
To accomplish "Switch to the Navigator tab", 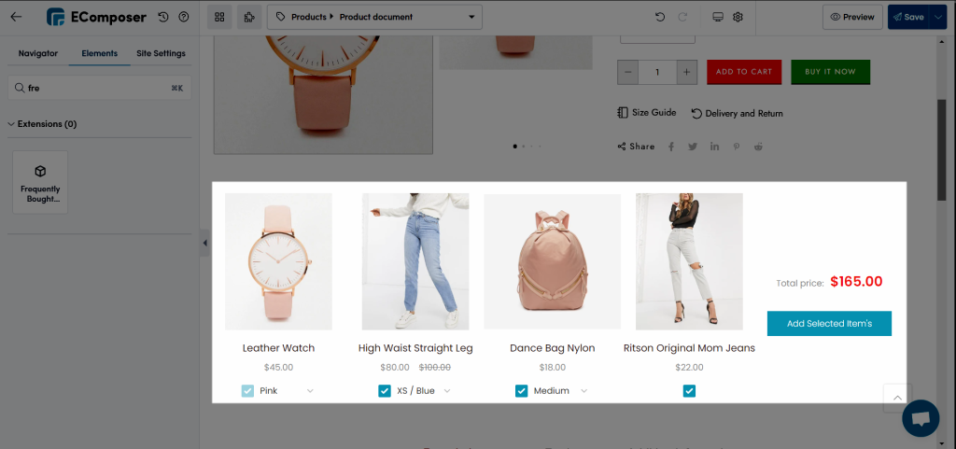I will pos(37,53).
